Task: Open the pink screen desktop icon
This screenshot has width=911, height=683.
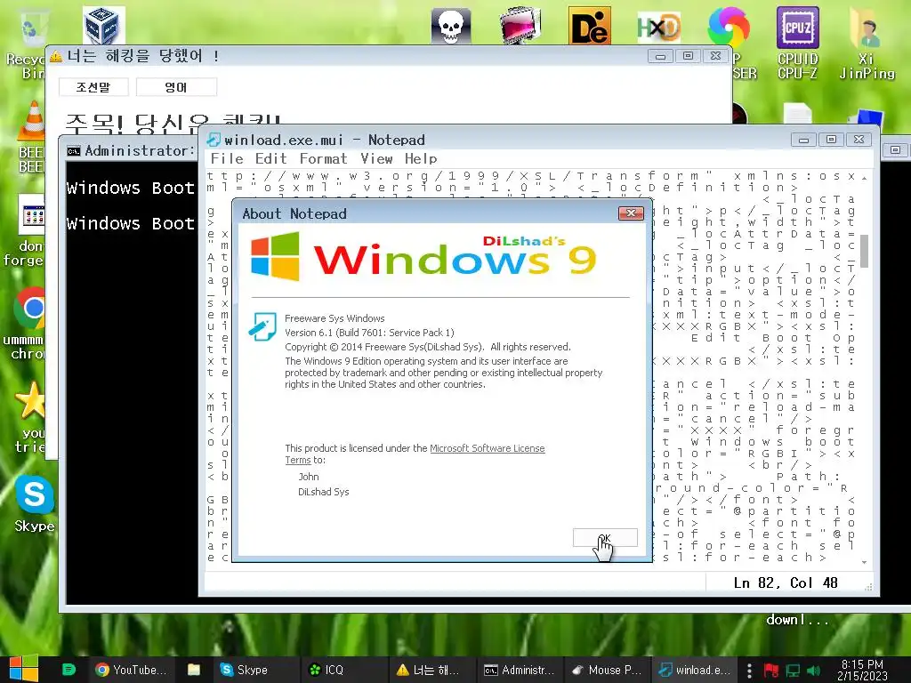Action: click(520, 26)
